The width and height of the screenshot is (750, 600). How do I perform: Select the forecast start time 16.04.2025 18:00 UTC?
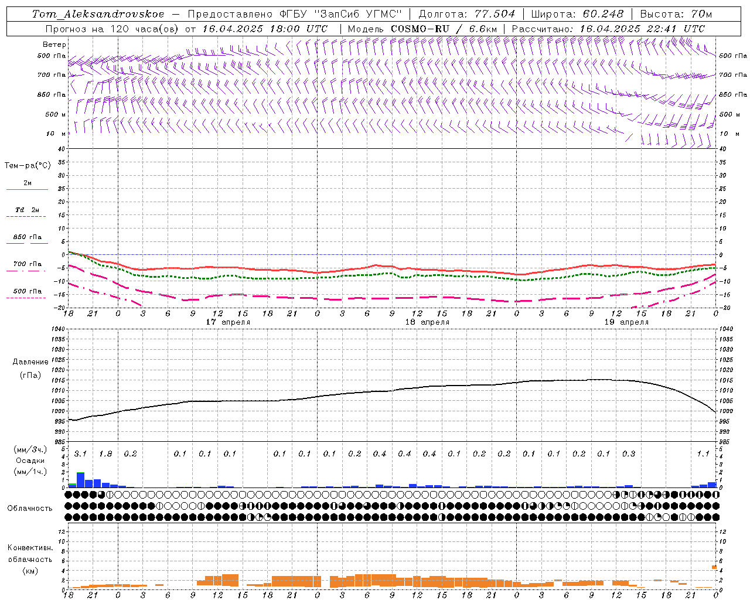[265, 29]
